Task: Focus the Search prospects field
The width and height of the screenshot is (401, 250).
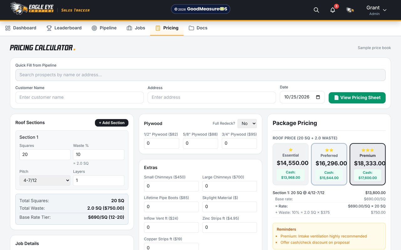Action: pyautogui.click(x=200, y=75)
